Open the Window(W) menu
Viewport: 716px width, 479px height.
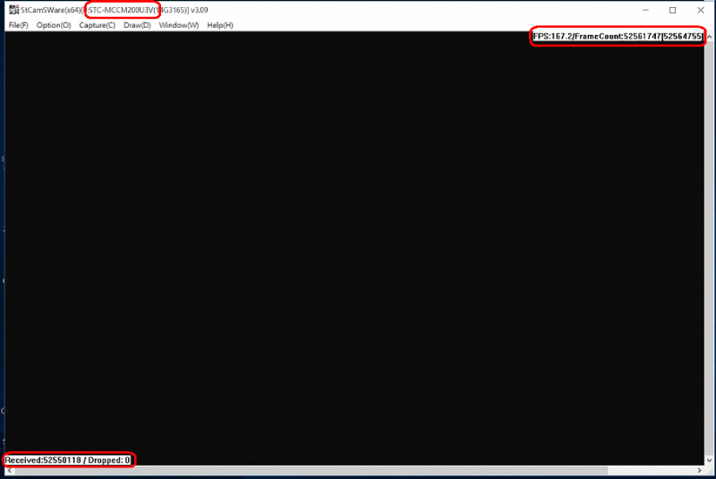pos(179,25)
